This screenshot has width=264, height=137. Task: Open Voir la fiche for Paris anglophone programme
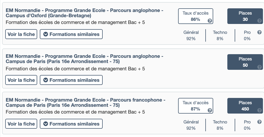[21, 80]
